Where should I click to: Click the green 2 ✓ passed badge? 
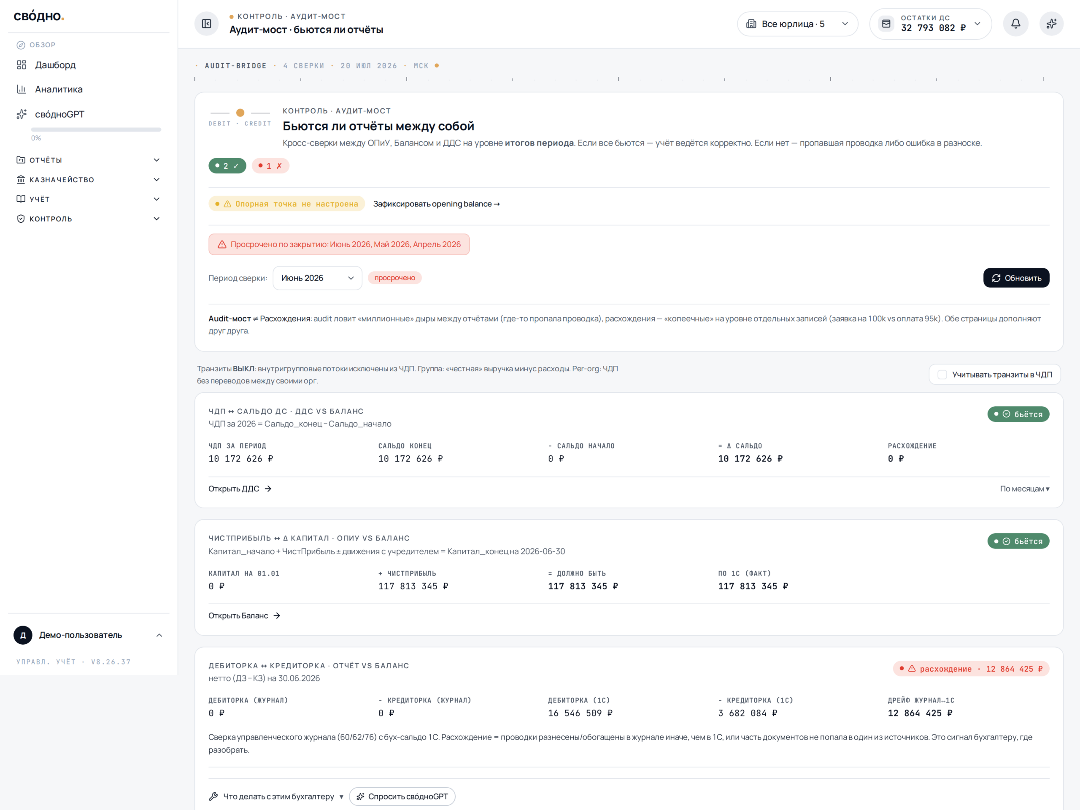(x=227, y=166)
